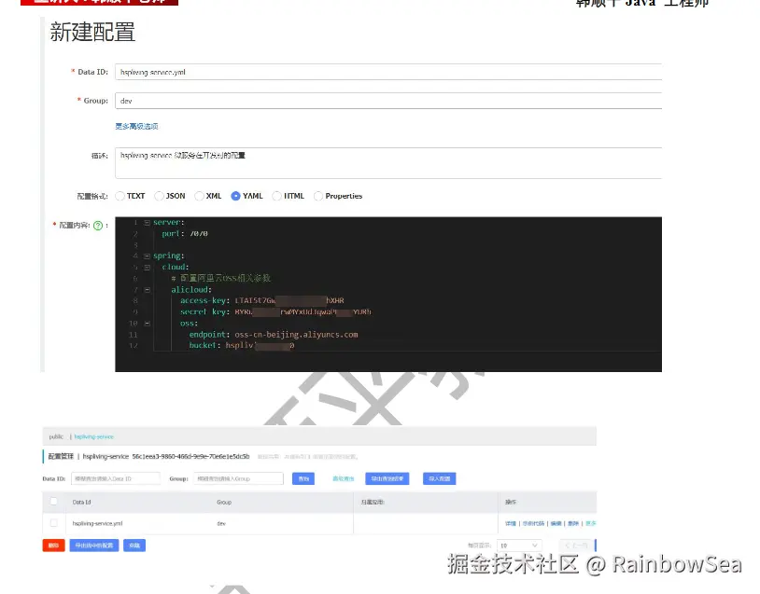Click the previous page button in pagination

[577, 546]
